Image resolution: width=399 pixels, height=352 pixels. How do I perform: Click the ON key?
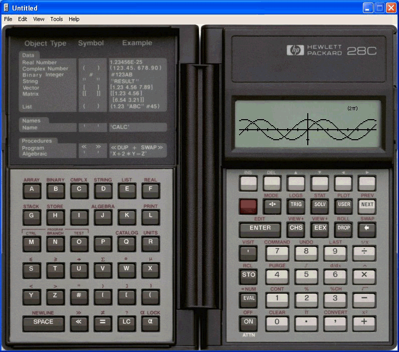point(248,323)
